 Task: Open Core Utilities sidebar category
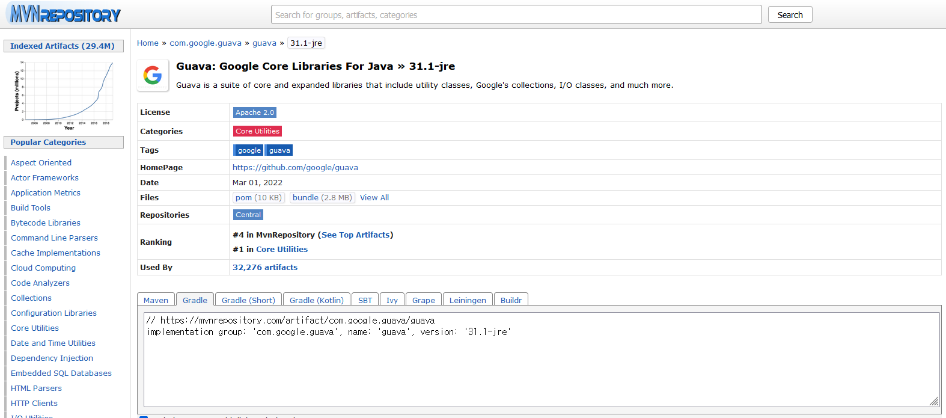click(x=35, y=328)
